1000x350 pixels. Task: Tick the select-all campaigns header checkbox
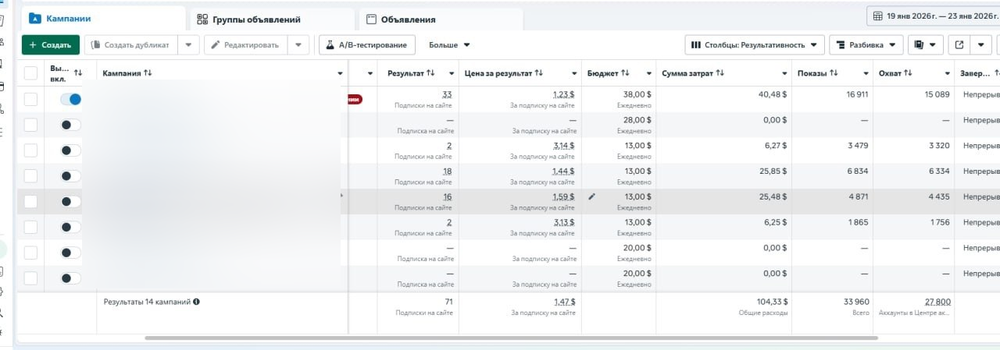[x=30, y=73]
